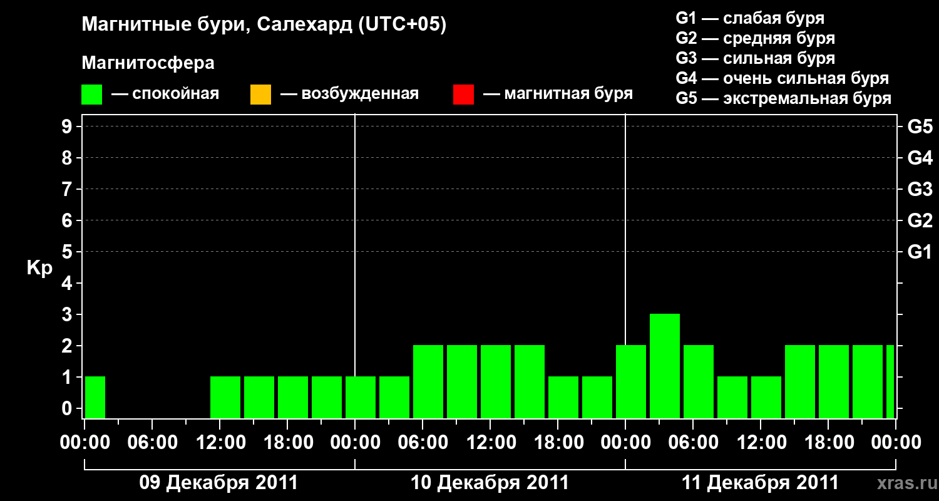Click the '06:00' time label under 11 December
The width and height of the screenshot is (939, 501).
point(693,443)
